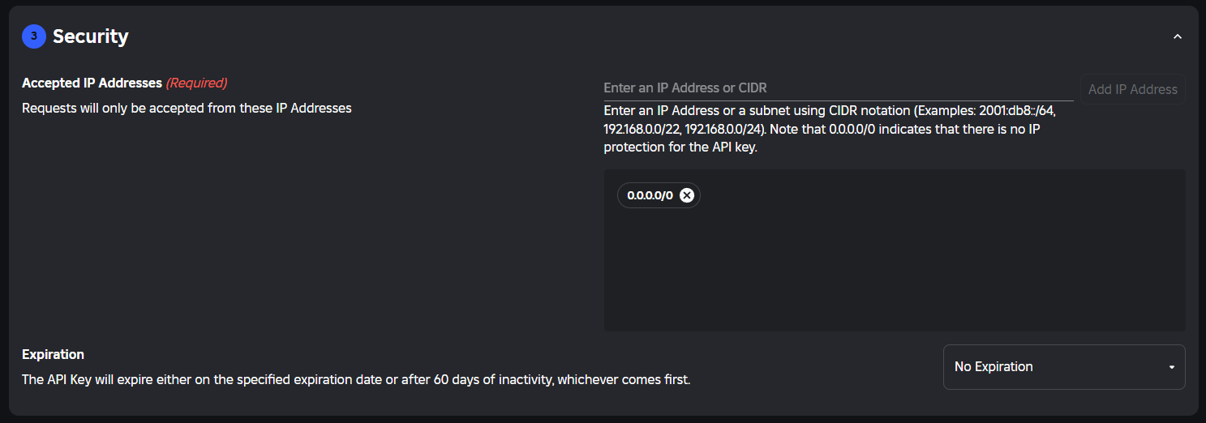
Task: Open the No Expiration dropdown
Action: click(x=1064, y=367)
